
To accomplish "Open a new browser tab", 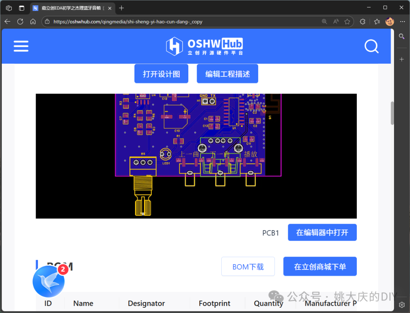I will pyautogui.click(x=121, y=8).
